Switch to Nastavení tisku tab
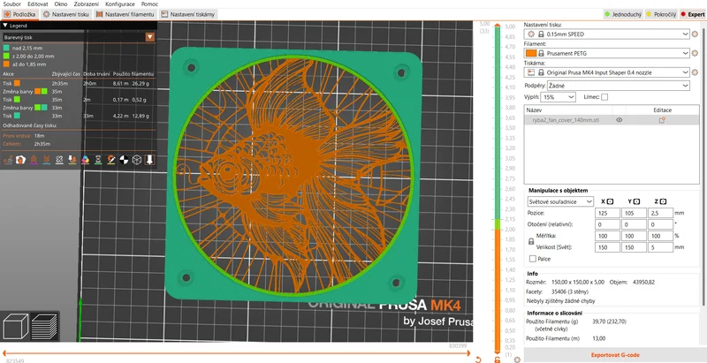707x363 pixels. pos(66,14)
